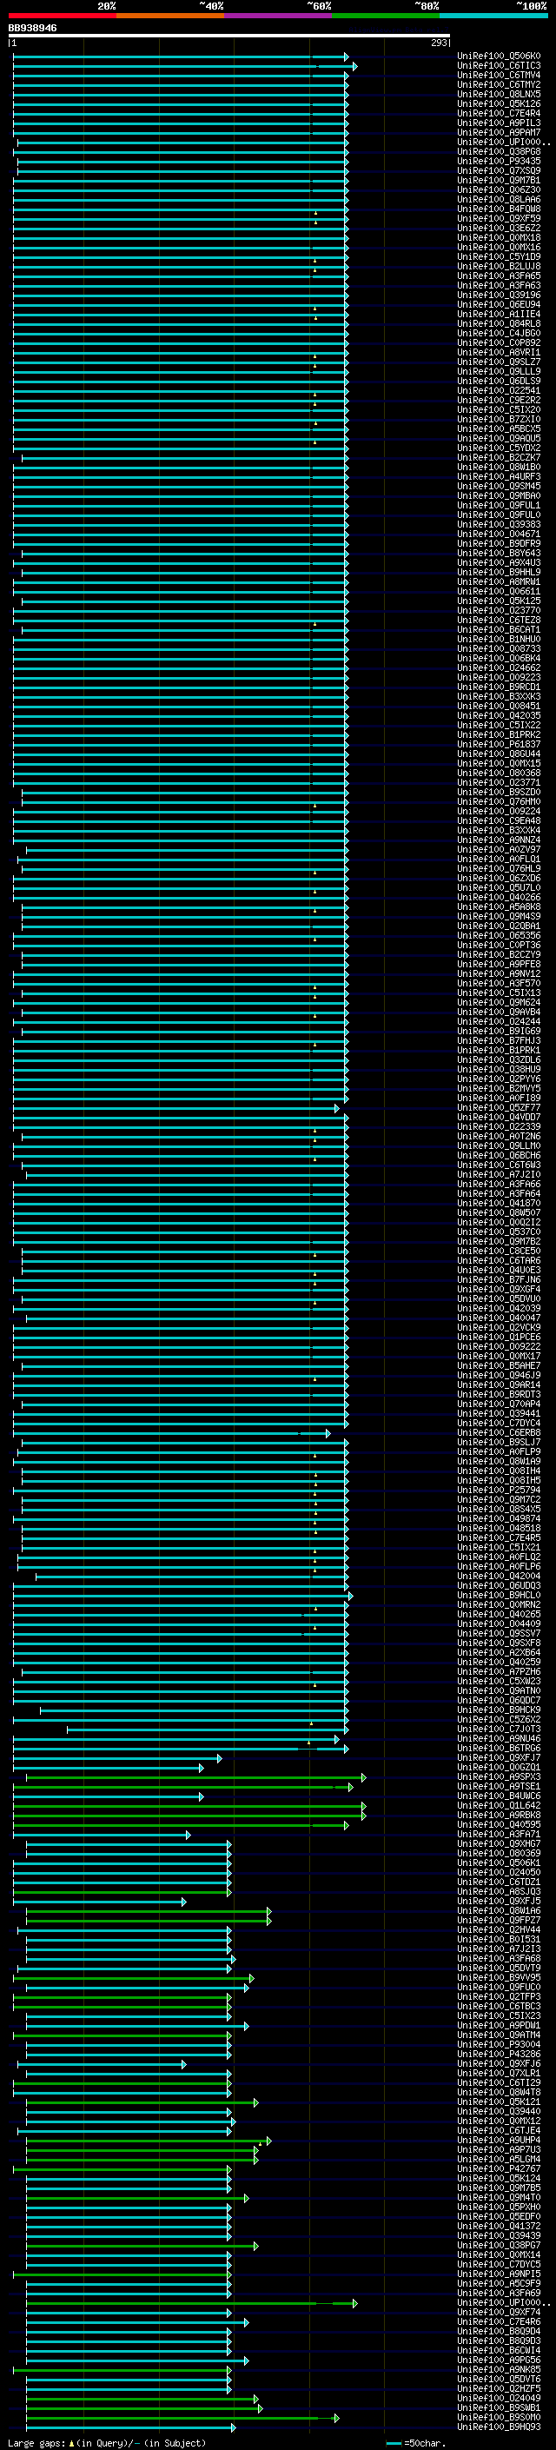This screenshot has height=2450, width=556.
Task: Select UniRef100_Q84RL8 label
Action: click(x=499, y=323)
